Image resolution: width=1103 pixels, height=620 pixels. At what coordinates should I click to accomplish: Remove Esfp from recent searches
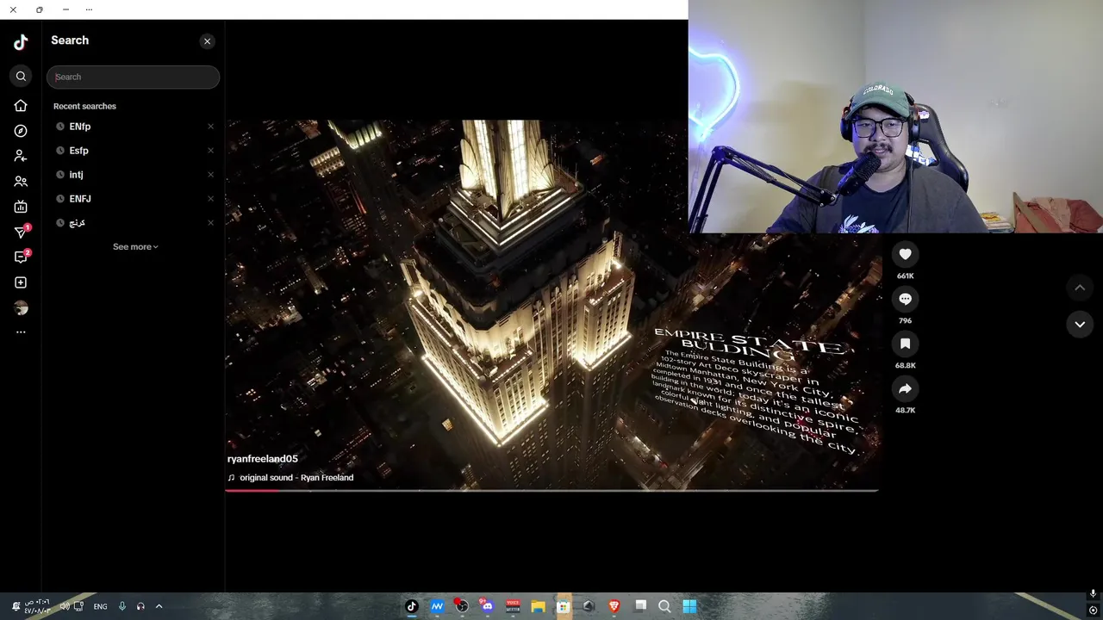coord(210,151)
